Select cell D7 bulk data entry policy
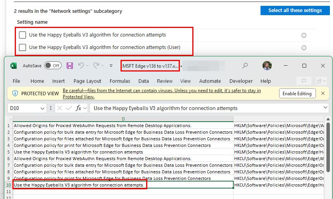The image size is (333, 199). [x=123, y=165]
